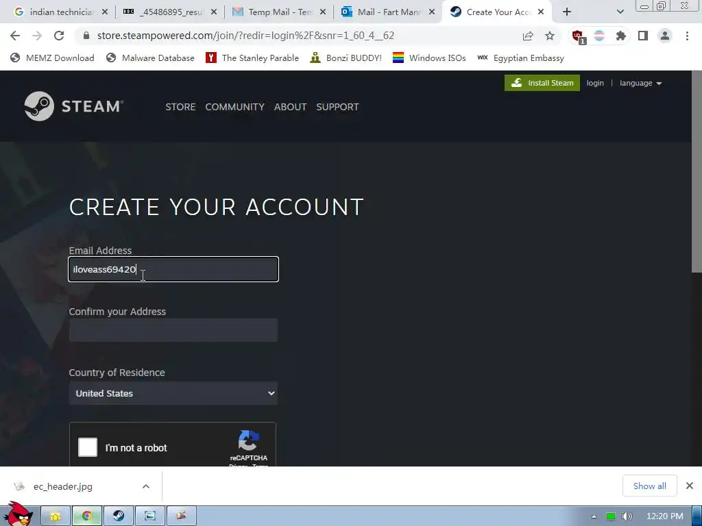
Task: Click the browser forward arrow
Action: tap(37, 36)
